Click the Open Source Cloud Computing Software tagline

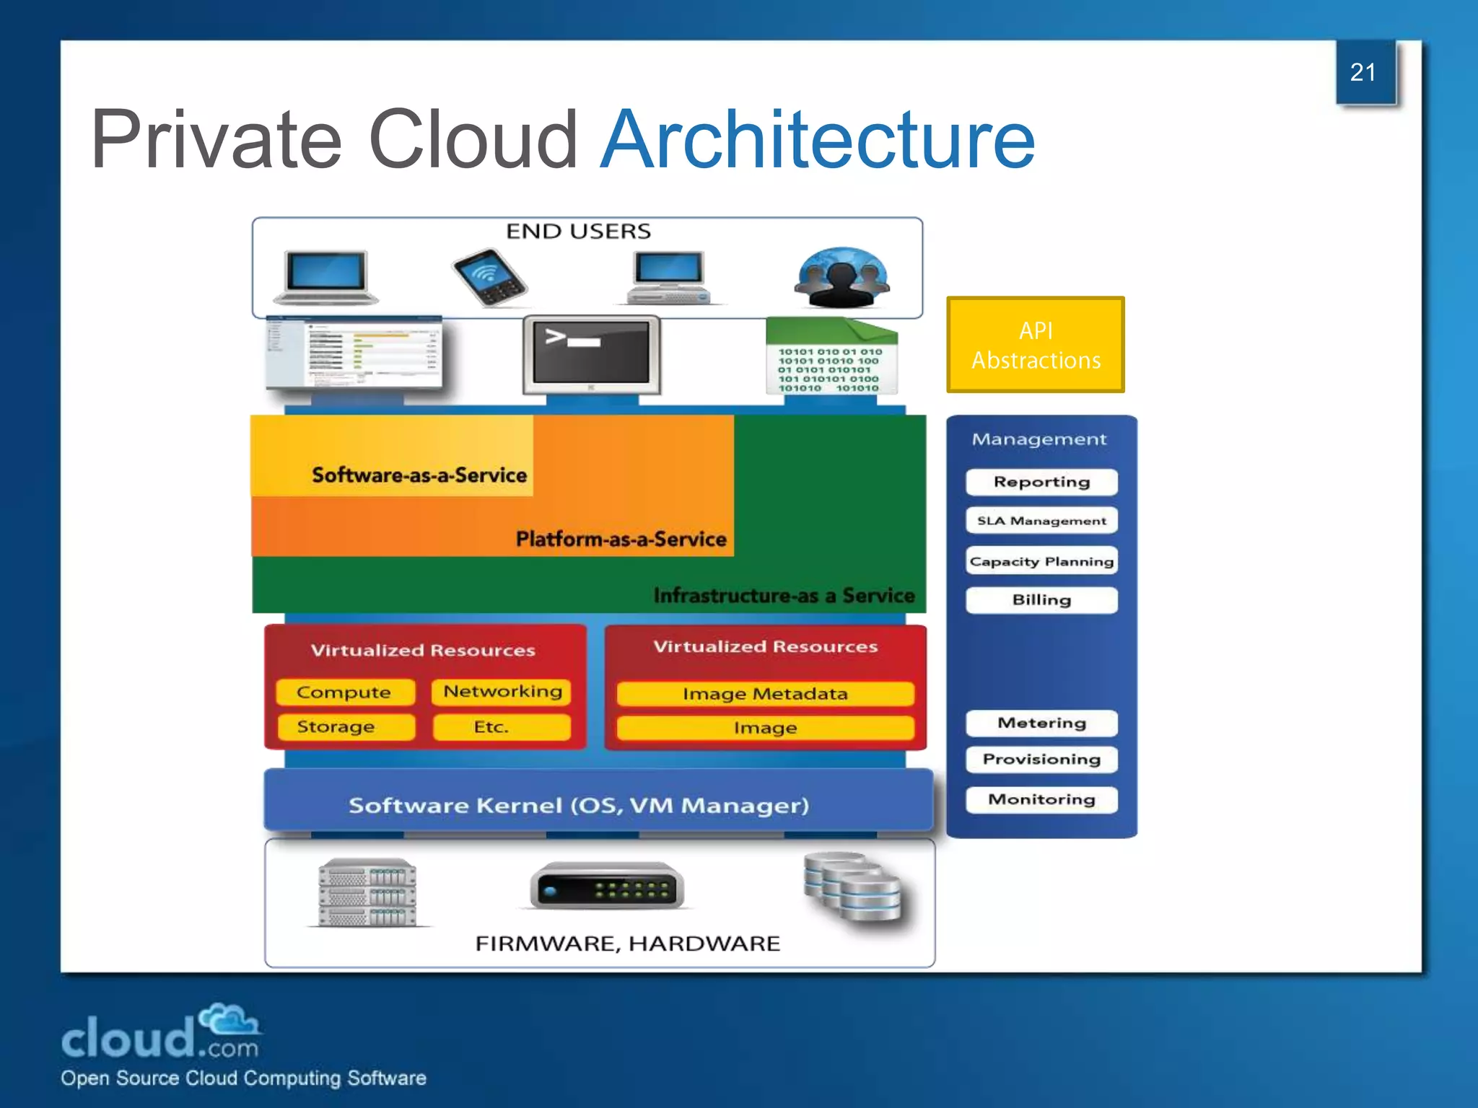coord(243,1078)
